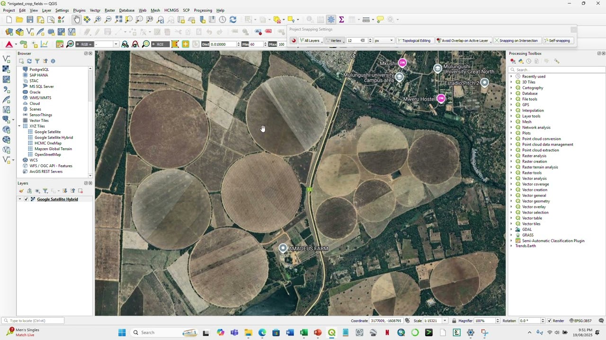The image size is (606, 340).
Task: Select the Semi-Automatic Classification Plugin entry
Action: [553, 241]
